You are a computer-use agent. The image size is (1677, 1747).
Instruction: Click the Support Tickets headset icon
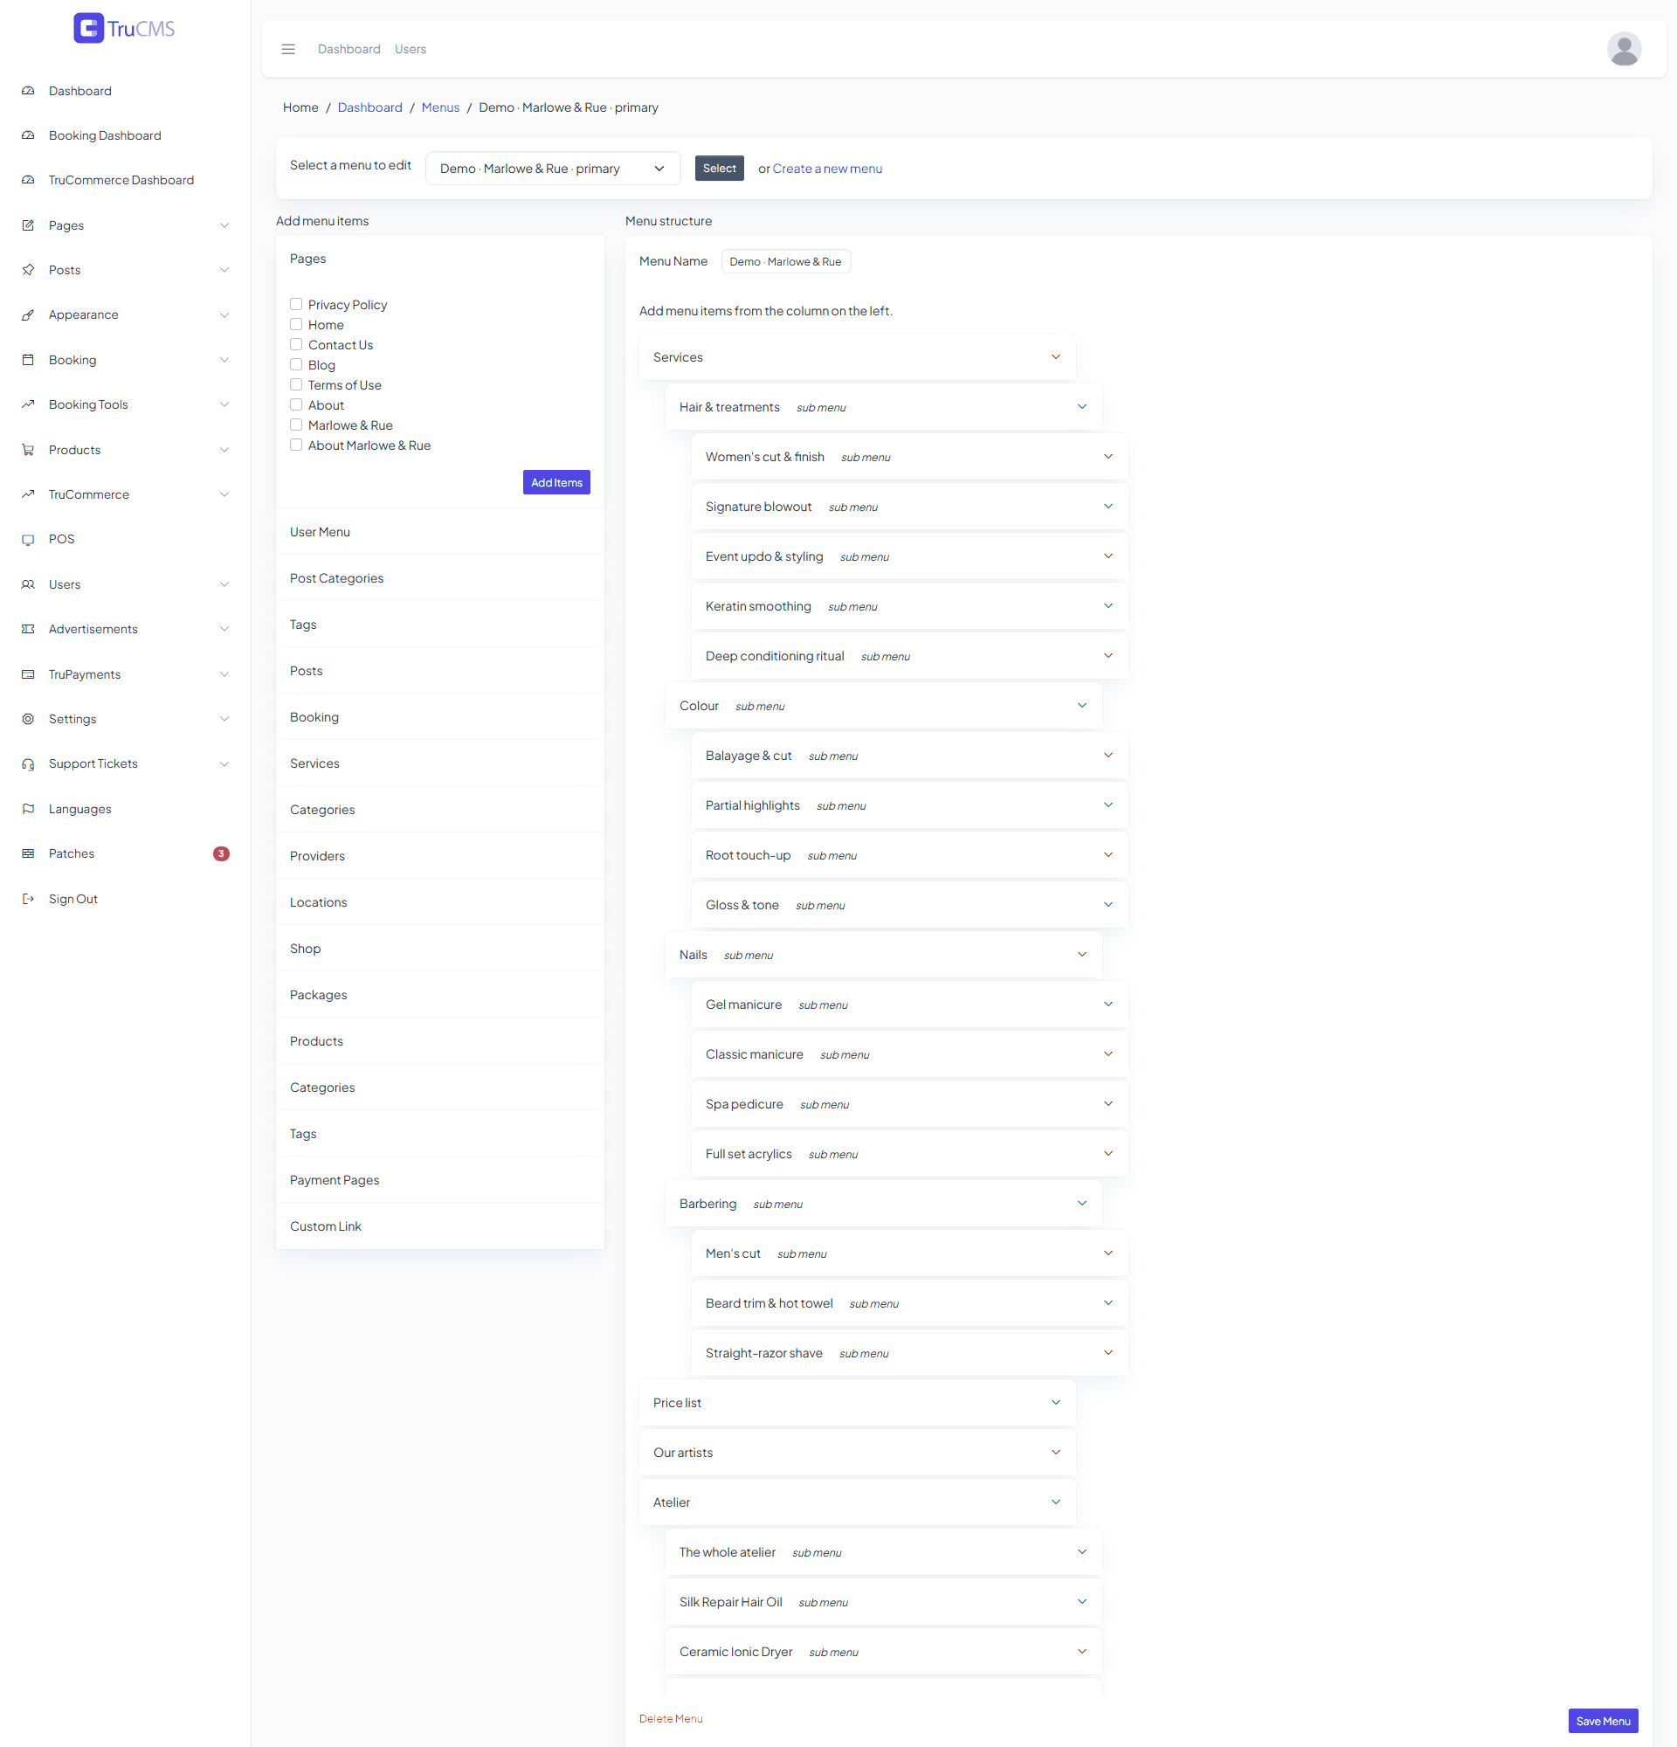tap(29, 763)
